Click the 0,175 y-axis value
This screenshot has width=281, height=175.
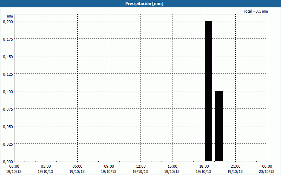pyautogui.click(x=8, y=39)
